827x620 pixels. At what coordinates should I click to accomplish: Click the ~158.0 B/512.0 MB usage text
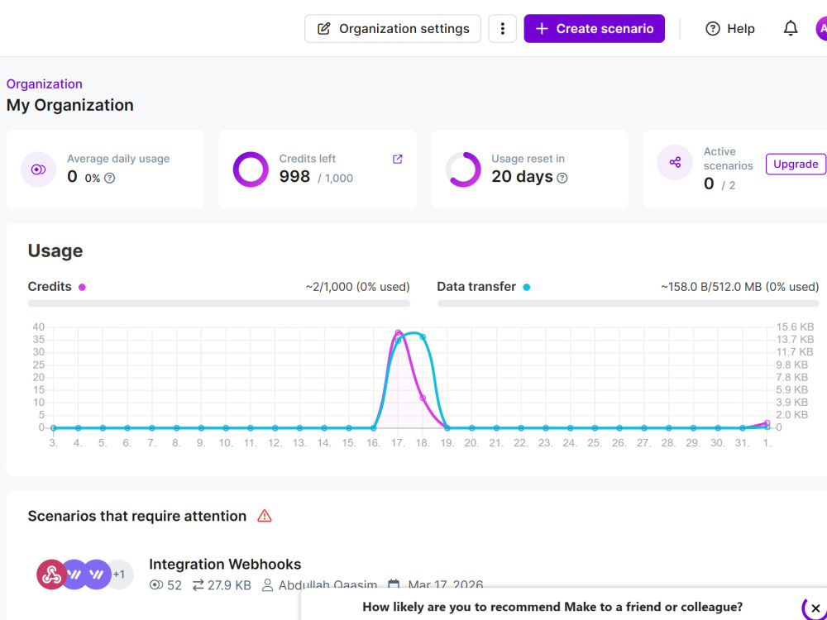(x=740, y=287)
